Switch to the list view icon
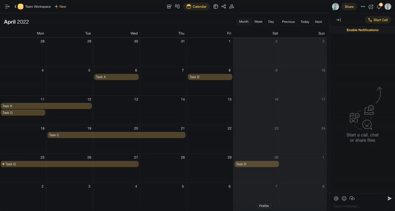Viewport: 395px width, 211px height. pos(169,6)
